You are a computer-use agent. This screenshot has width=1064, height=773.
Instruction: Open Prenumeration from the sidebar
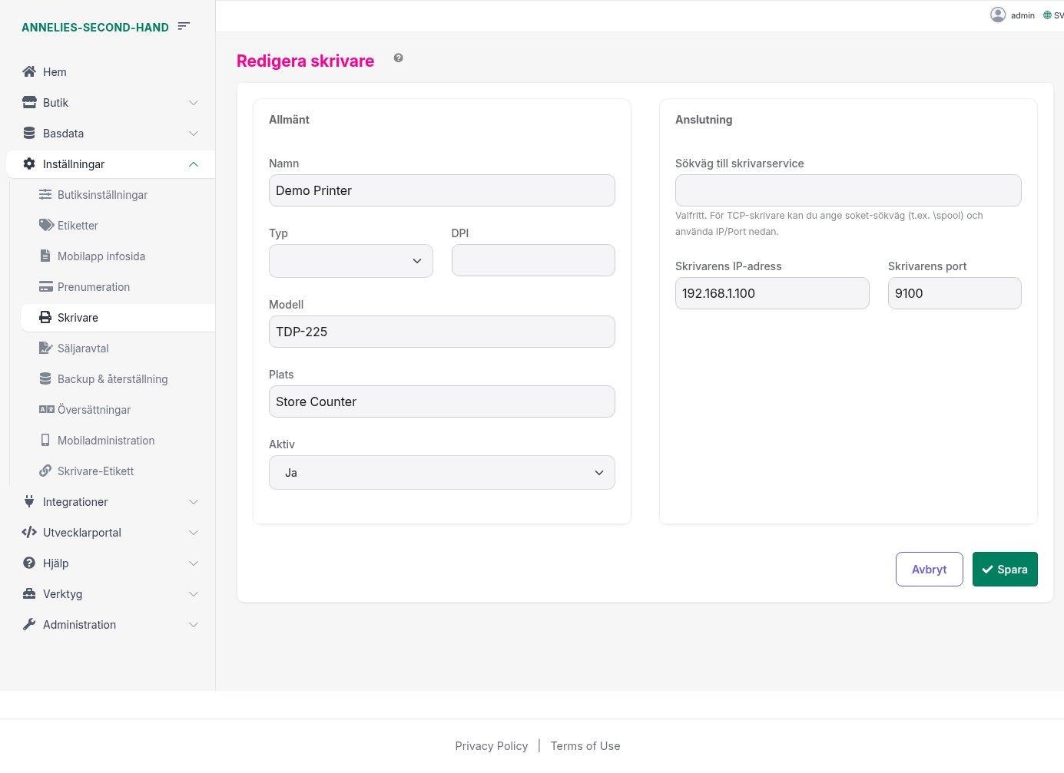[x=93, y=287]
